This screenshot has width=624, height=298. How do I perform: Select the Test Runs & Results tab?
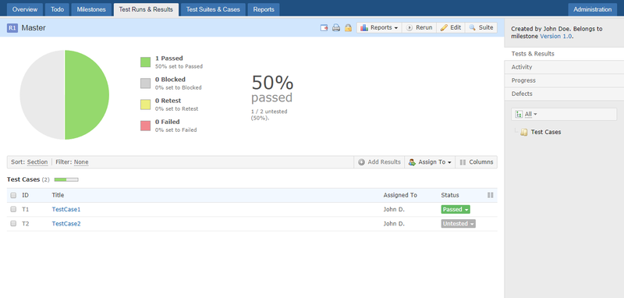[x=146, y=9]
